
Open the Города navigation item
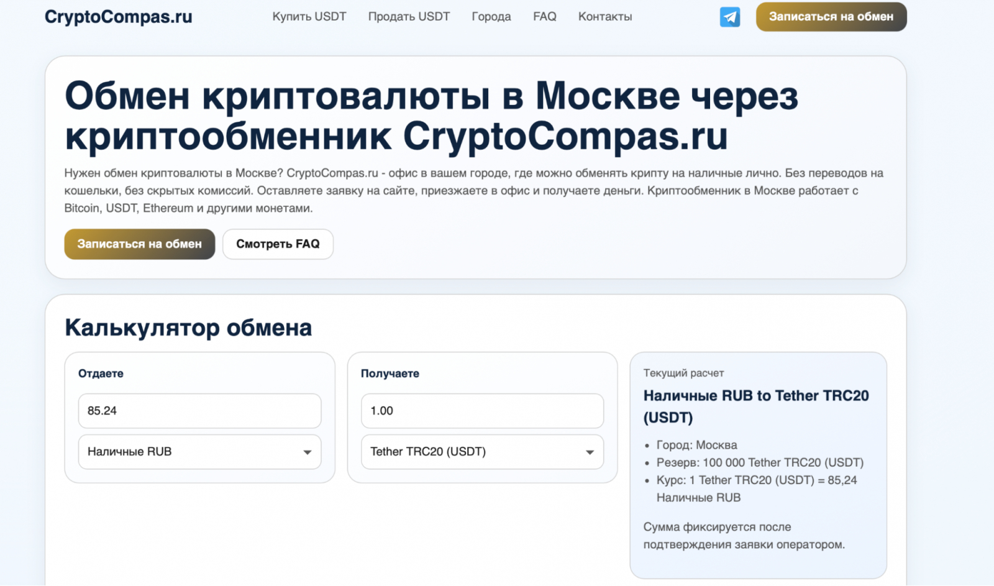tap(491, 17)
